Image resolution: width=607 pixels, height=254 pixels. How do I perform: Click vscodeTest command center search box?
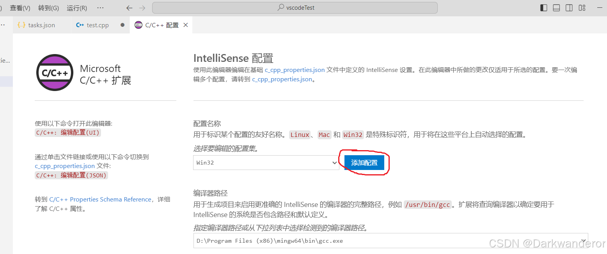click(x=295, y=8)
